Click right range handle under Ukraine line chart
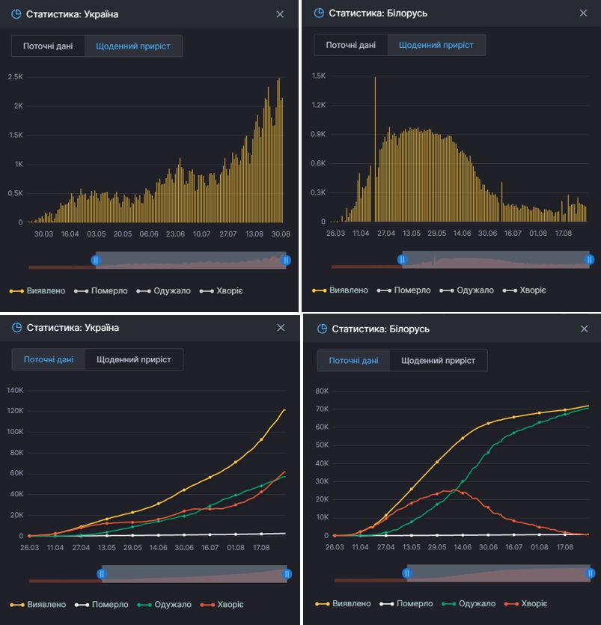Viewport: 601px width, 625px height. tap(287, 573)
